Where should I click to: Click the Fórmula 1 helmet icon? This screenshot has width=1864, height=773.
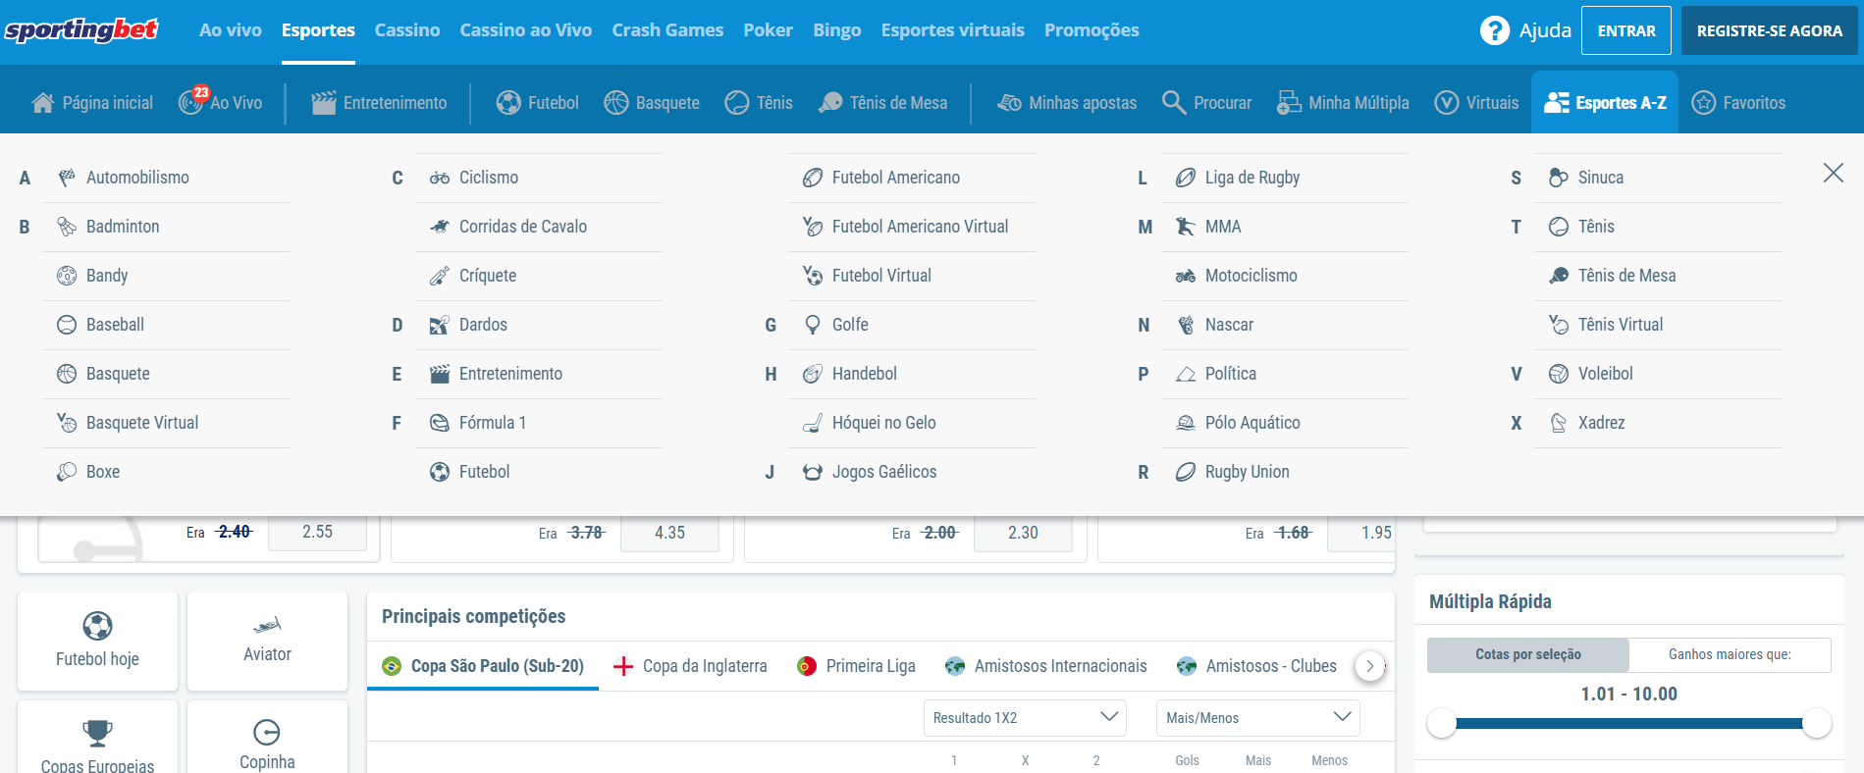point(440,423)
